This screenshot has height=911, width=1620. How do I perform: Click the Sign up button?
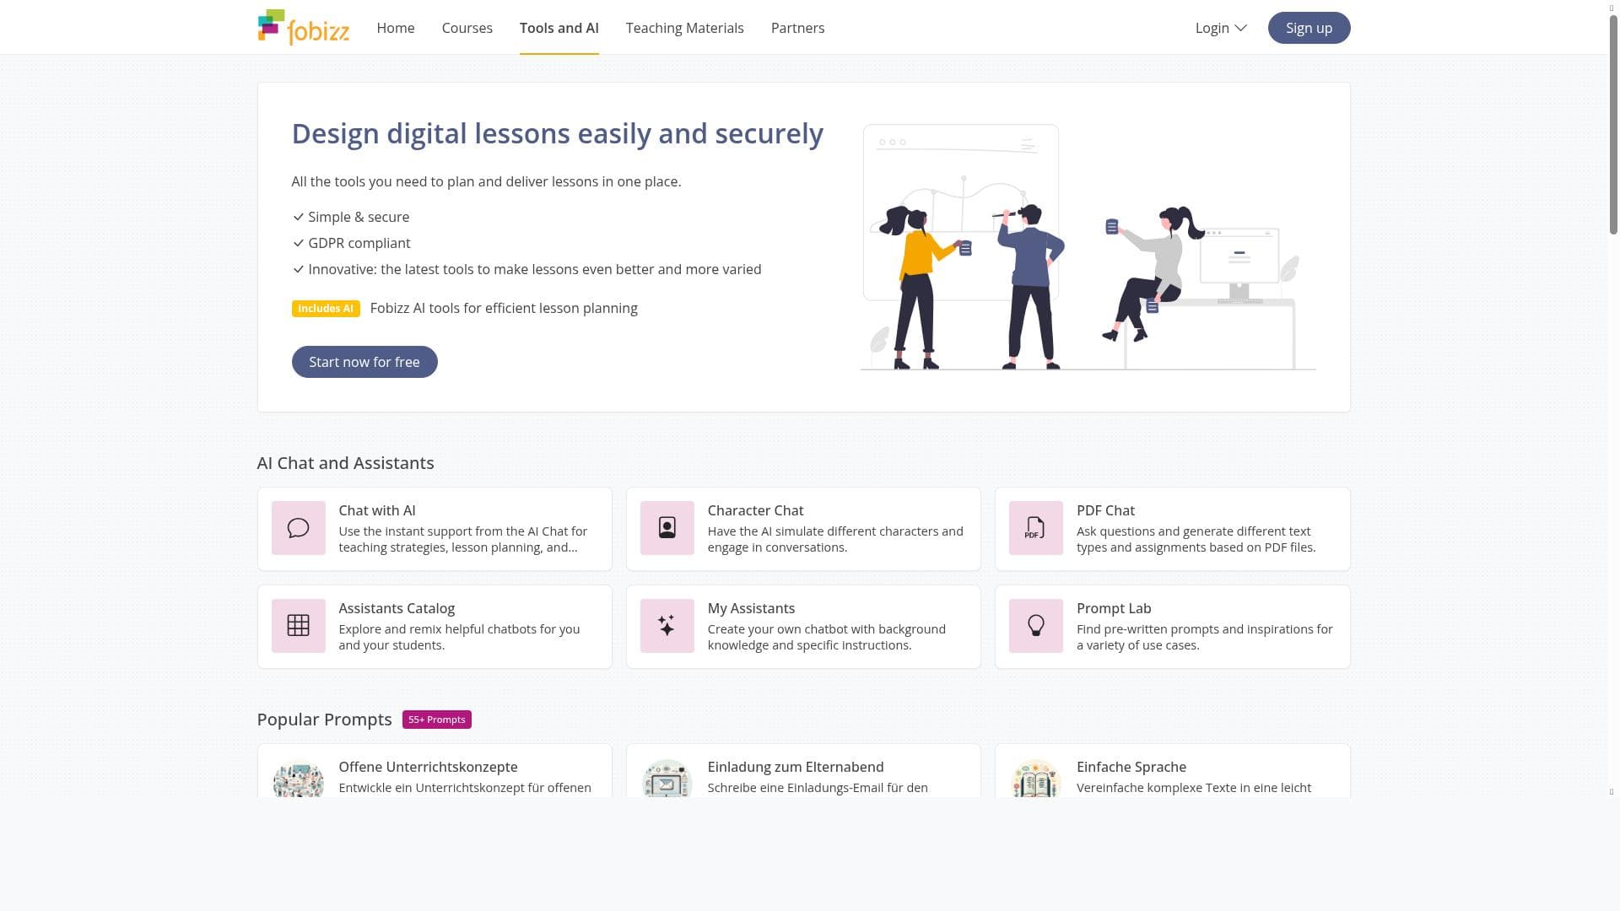click(x=1309, y=28)
